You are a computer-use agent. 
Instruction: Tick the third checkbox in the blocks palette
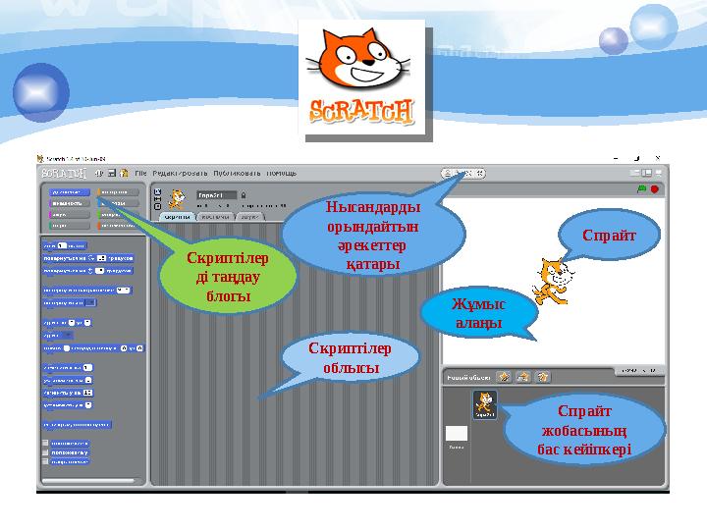click(x=45, y=461)
